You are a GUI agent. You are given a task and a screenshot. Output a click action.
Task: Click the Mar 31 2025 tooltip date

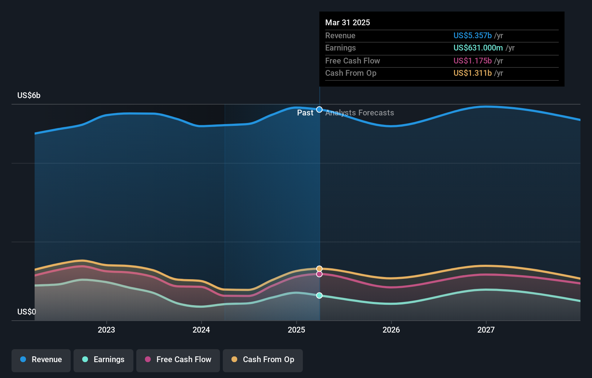click(x=348, y=22)
